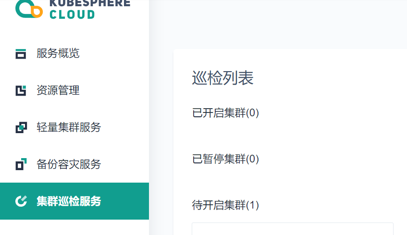Select the 已开启集群(0) section label
Viewport: 407px width, 235px height.
click(225, 113)
